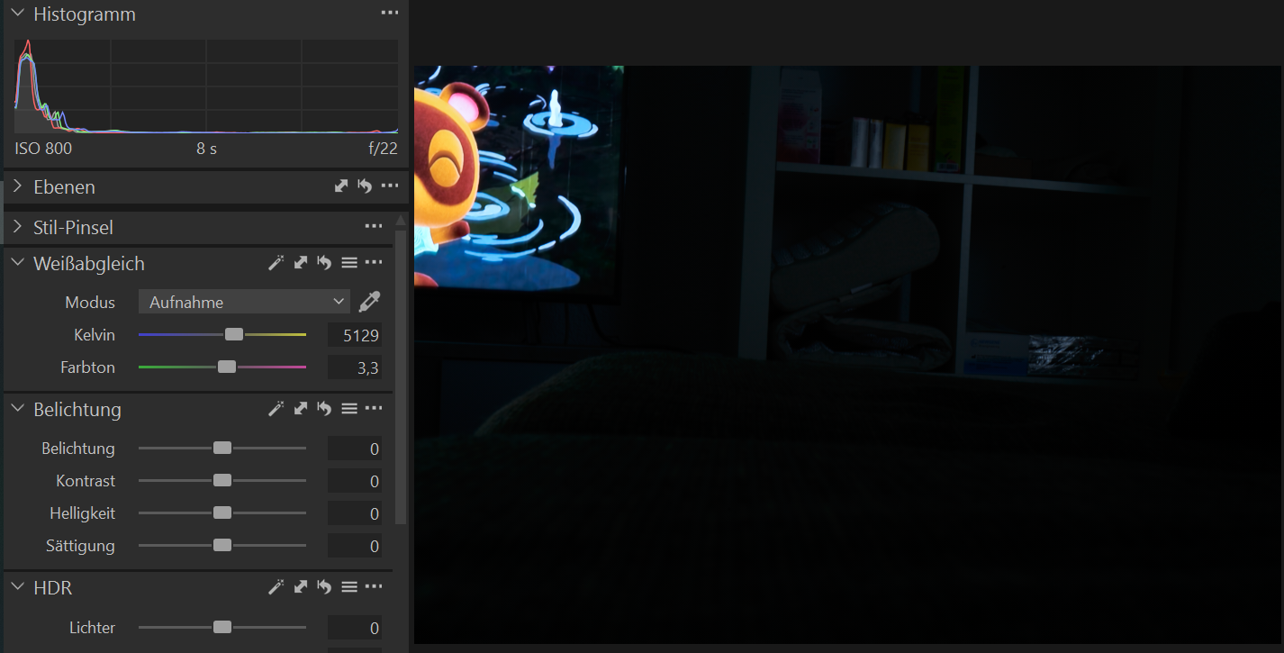Image resolution: width=1284 pixels, height=653 pixels.
Task: Pick the white balance eyedropper
Action: 369,302
